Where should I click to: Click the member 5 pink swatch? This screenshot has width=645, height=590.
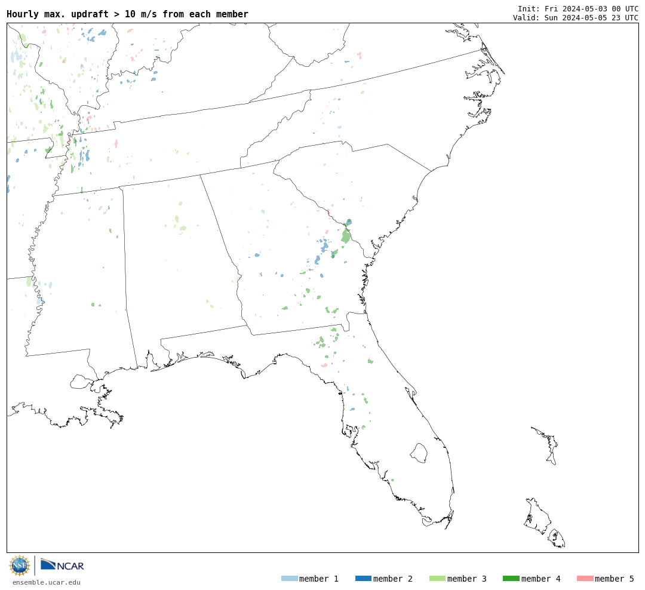click(585, 579)
